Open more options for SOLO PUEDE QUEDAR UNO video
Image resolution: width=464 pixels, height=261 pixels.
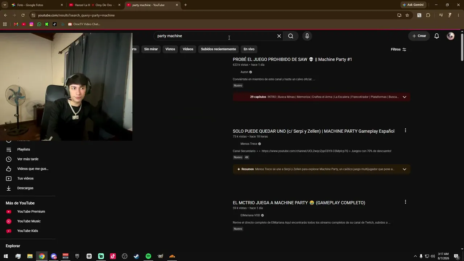pyautogui.click(x=405, y=130)
